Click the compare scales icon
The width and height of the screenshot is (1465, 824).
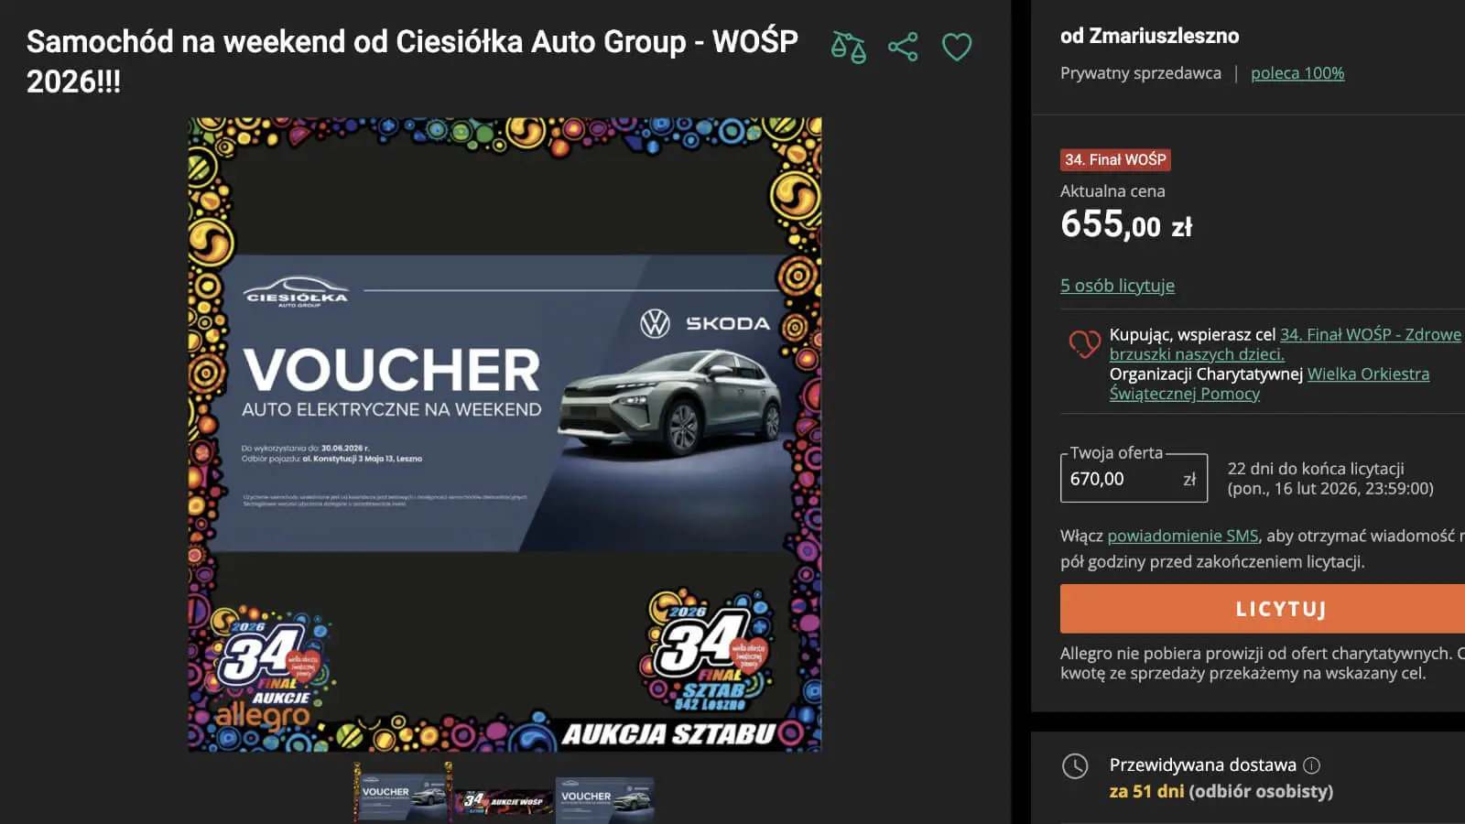(x=848, y=47)
